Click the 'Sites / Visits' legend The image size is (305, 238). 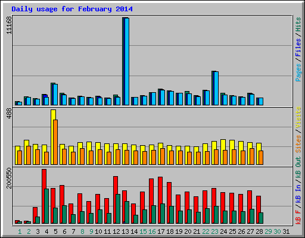[x=298, y=130]
